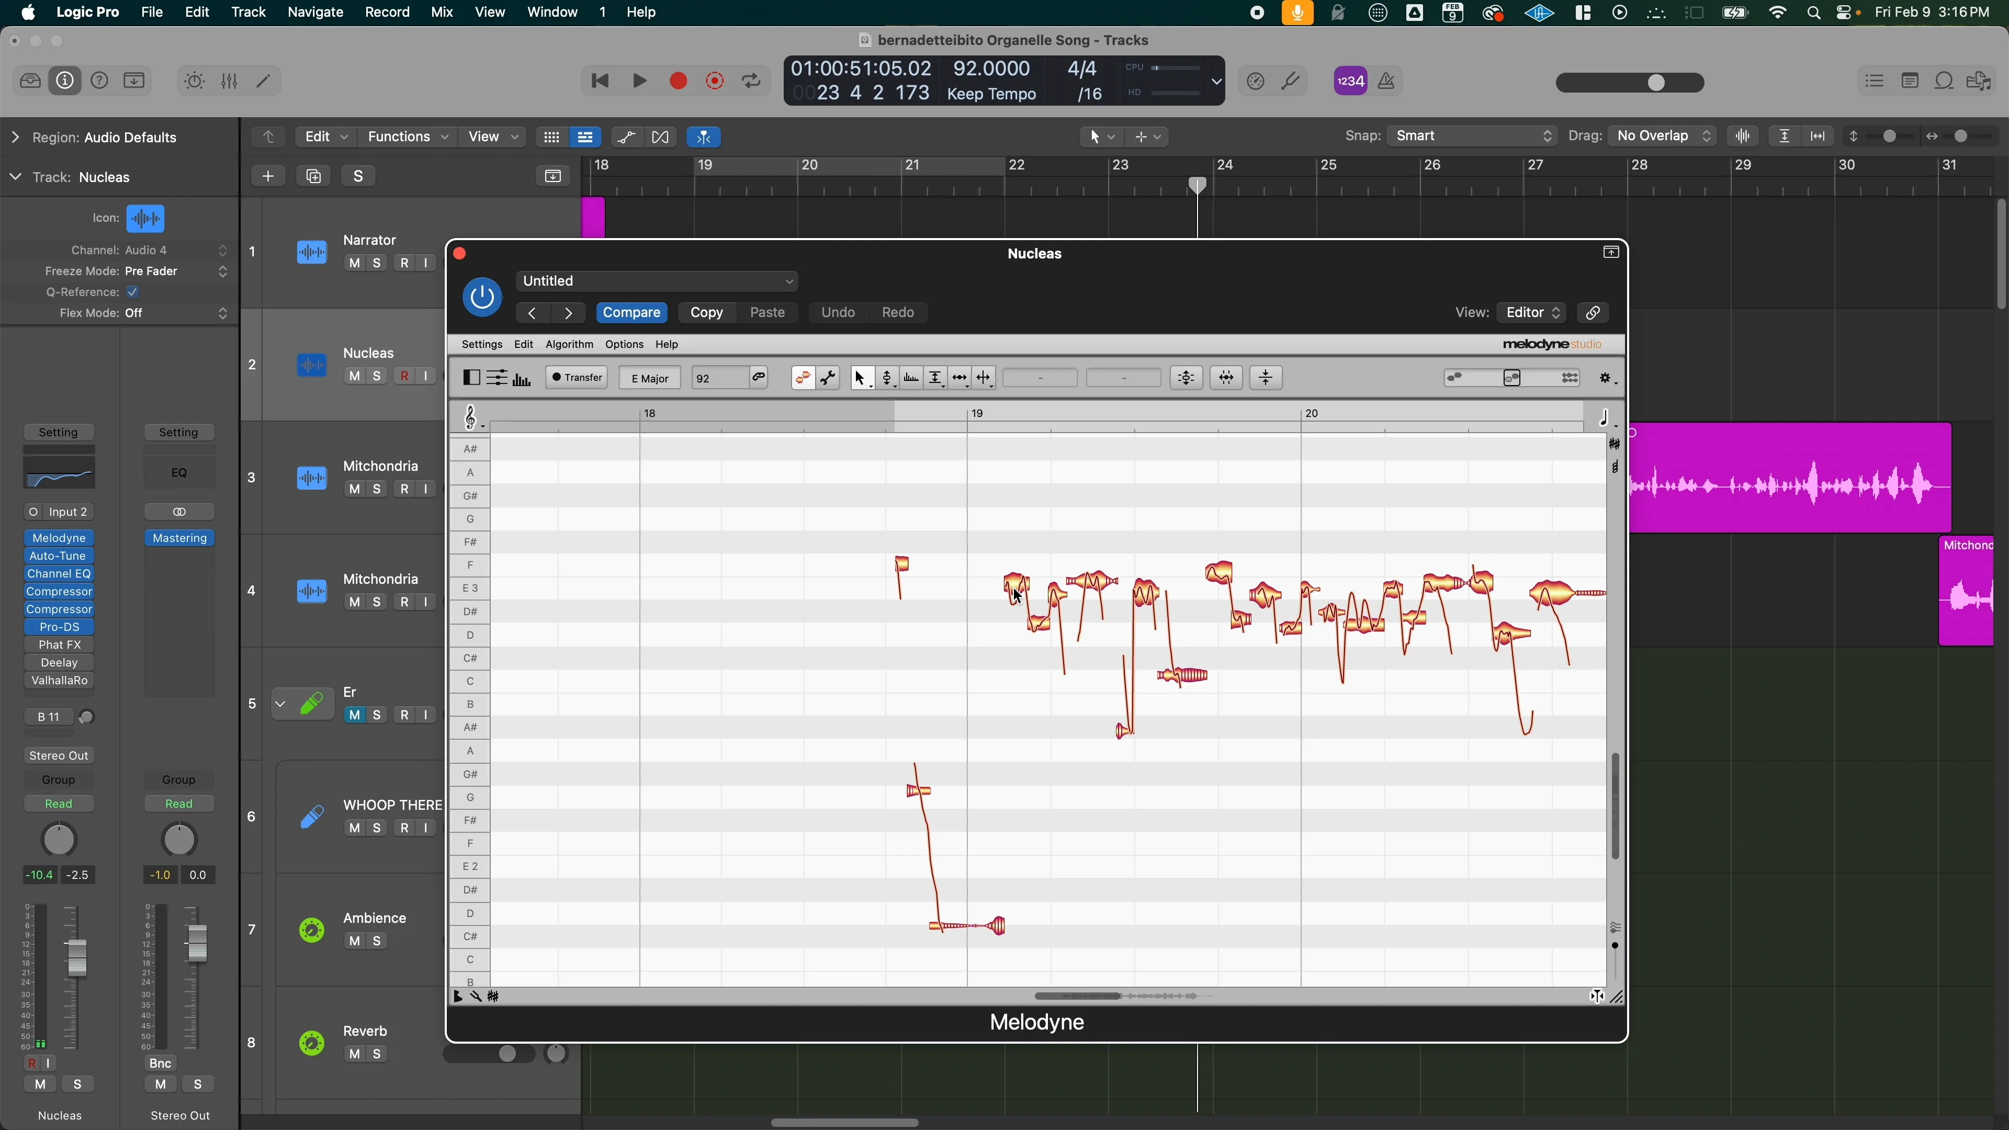Viewport: 2009px width, 1130px height.
Task: Open the Logic Pro inspector panel
Action: [x=65, y=81]
